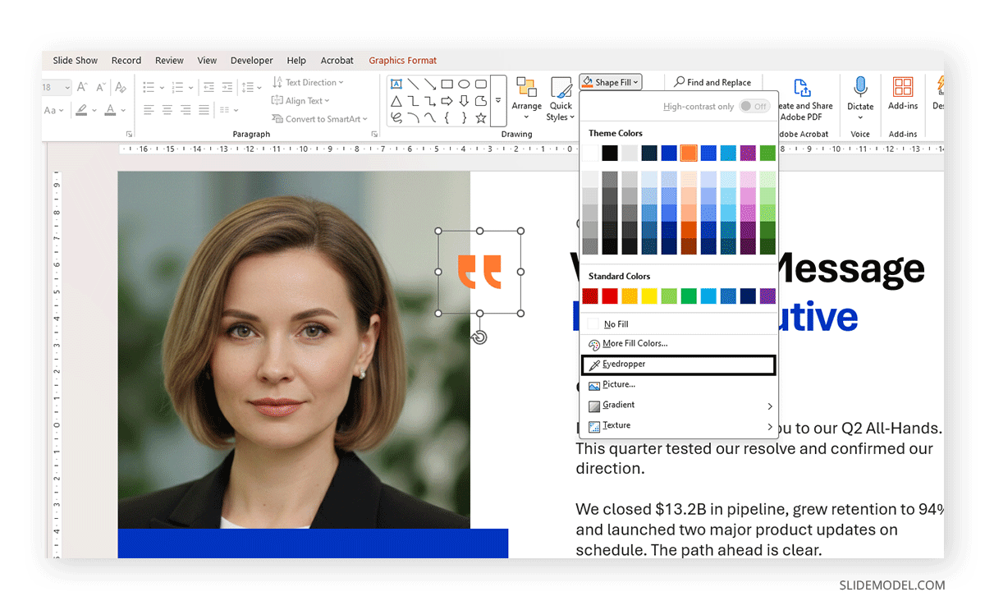Viewport: 985px width, 610px height.
Task: Open the Acrobat ribbon tab
Action: (337, 61)
